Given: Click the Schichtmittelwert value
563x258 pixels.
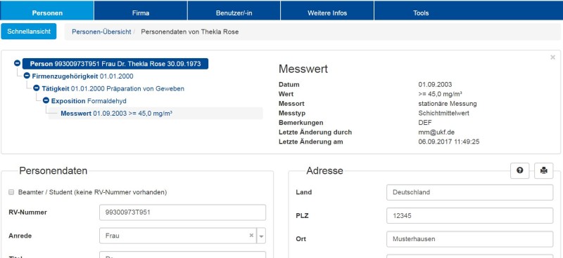Looking at the screenshot, I should coord(443,113).
